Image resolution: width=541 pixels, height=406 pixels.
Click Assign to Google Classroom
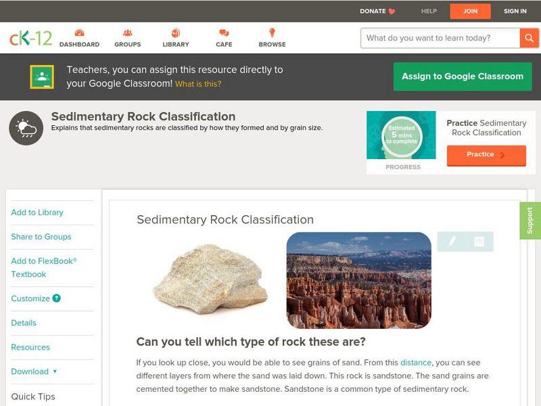click(x=462, y=76)
